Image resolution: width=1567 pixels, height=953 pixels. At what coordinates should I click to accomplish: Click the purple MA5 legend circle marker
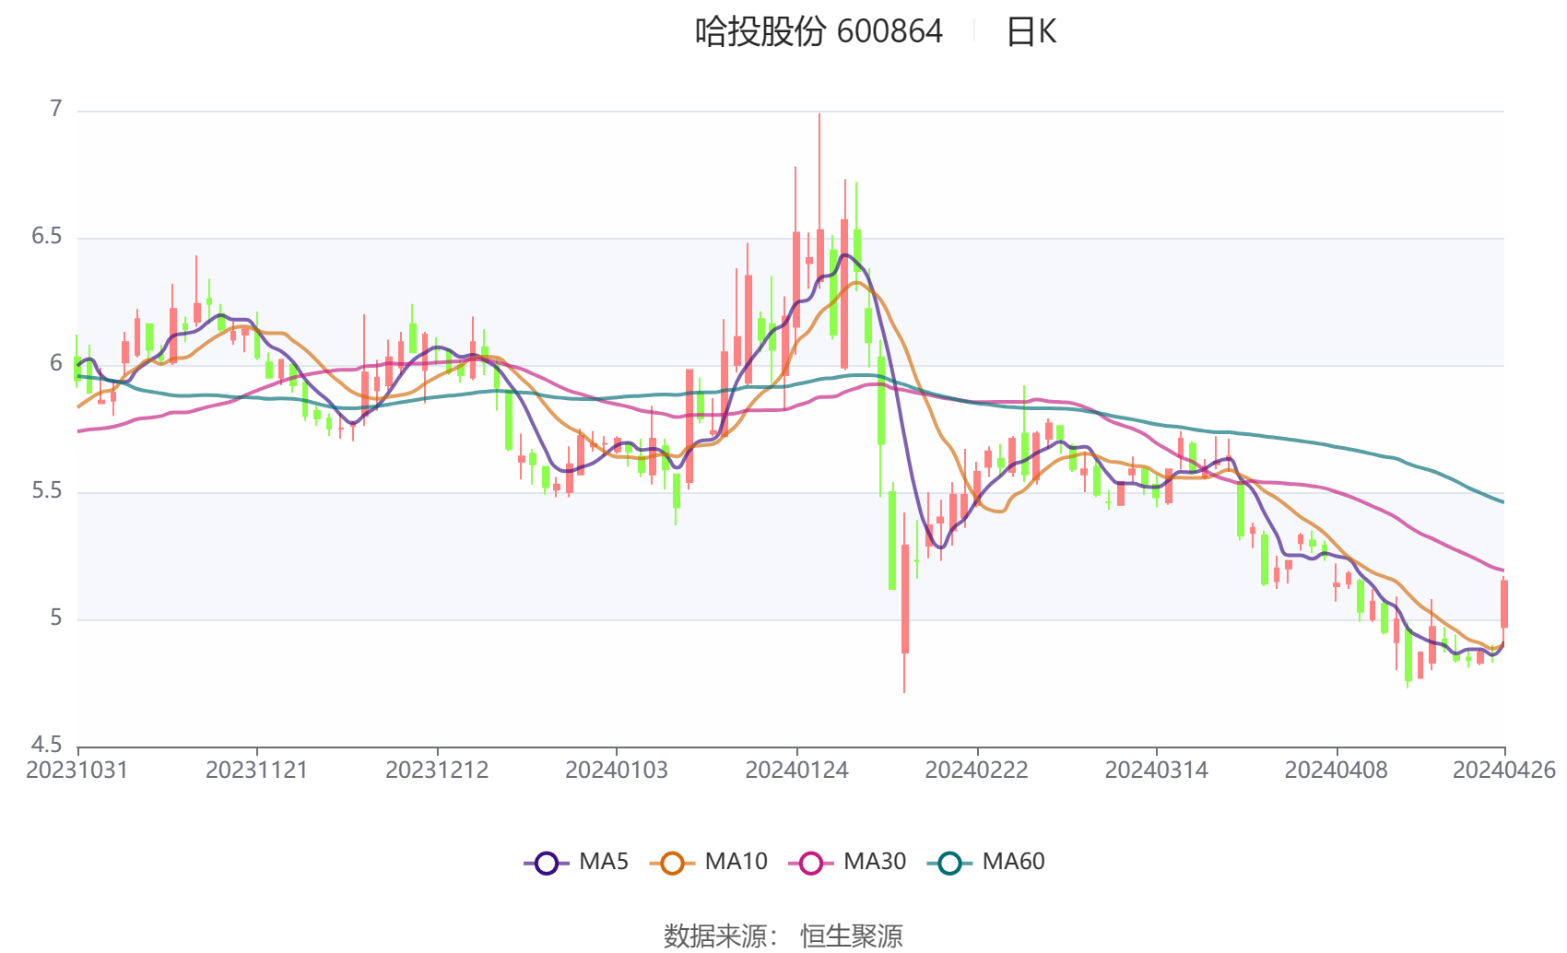547,864
